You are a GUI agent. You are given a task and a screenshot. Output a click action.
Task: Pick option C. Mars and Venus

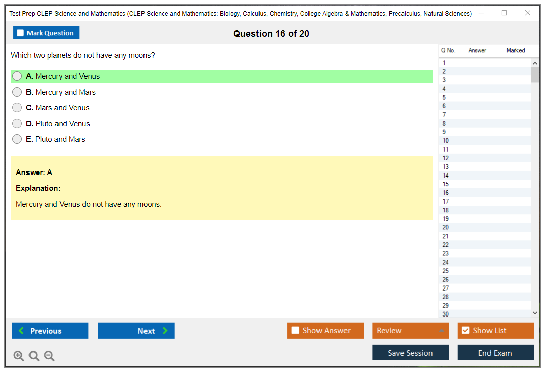[17, 108]
